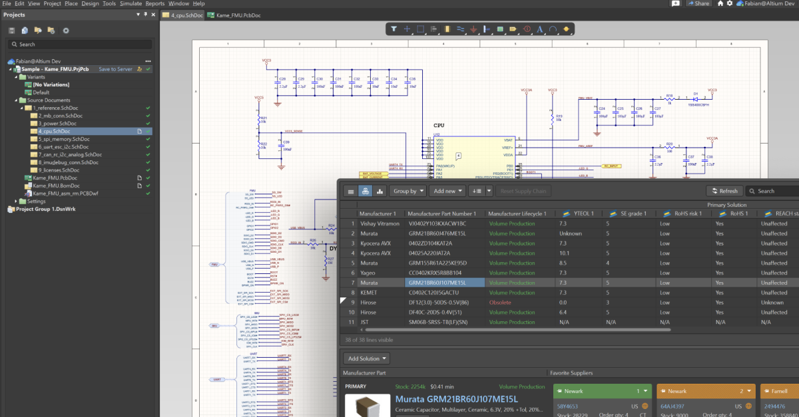Pin the Projects panel
Screen dimensions: 799x417
pyautogui.click(x=145, y=15)
